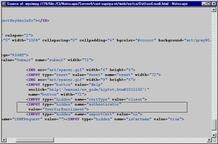Click the name="button" value text
The image size is (218, 144).
(49, 94)
